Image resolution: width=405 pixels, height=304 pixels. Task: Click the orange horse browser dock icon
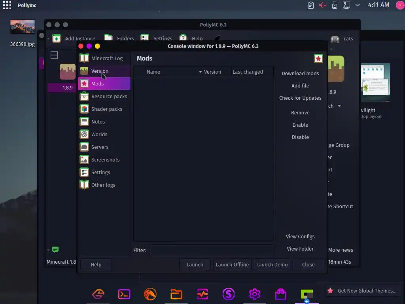150,294
